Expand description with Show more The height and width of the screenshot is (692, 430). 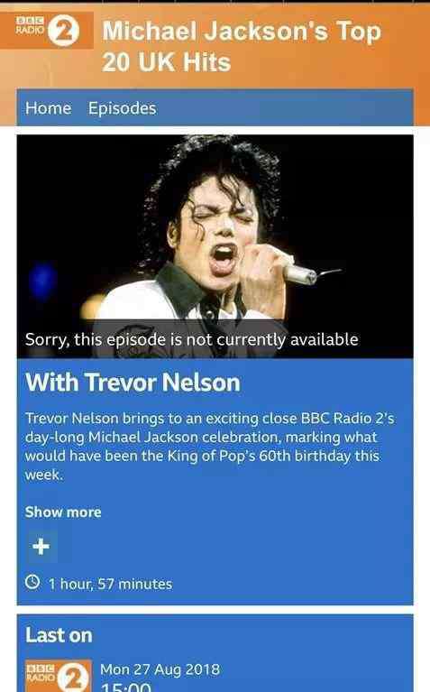(x=63, y=512)
